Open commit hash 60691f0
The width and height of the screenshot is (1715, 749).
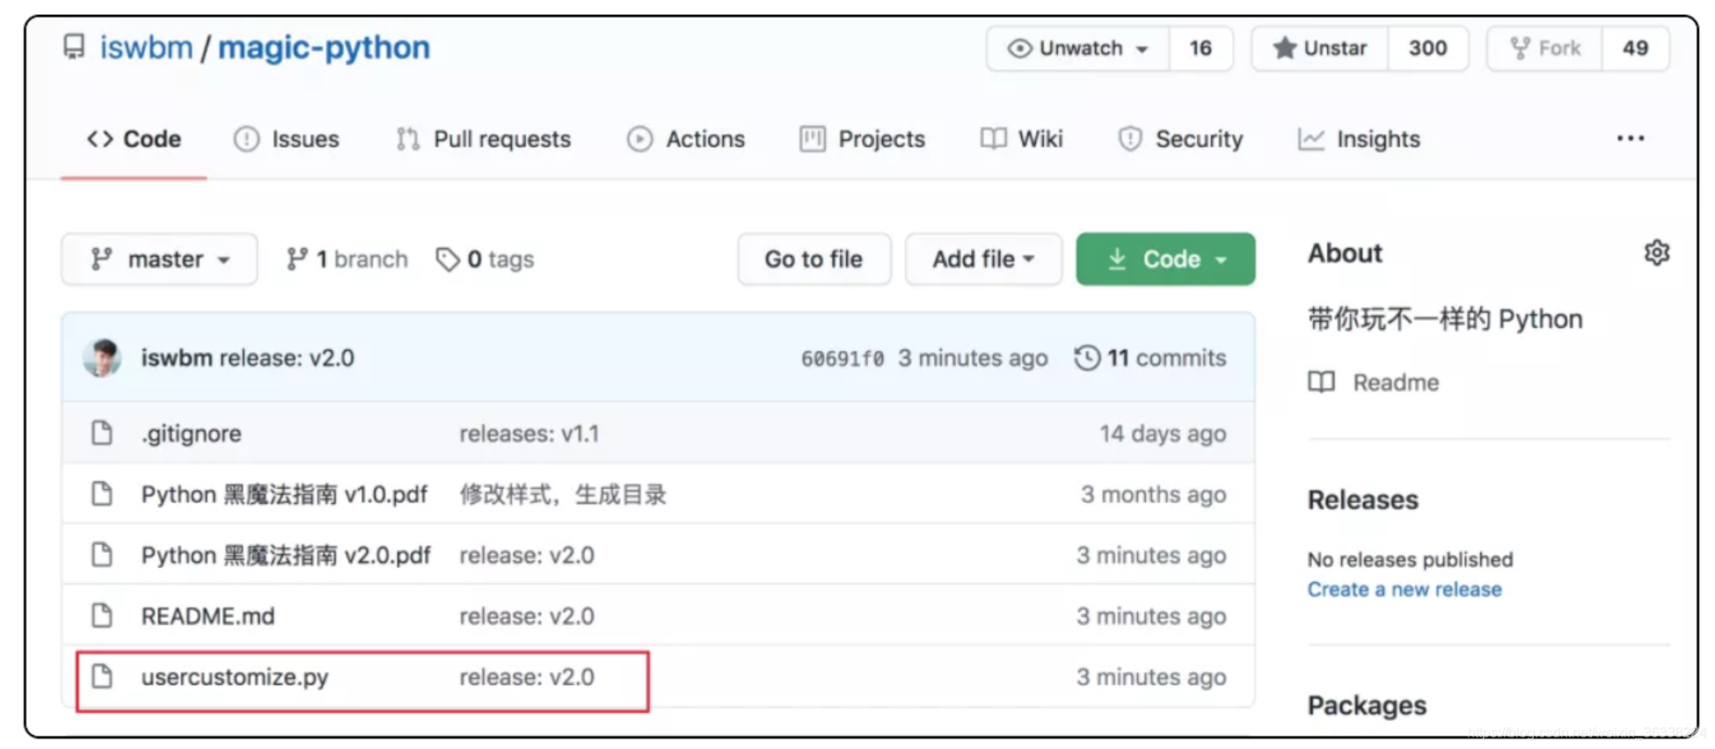tap(842, 359)
